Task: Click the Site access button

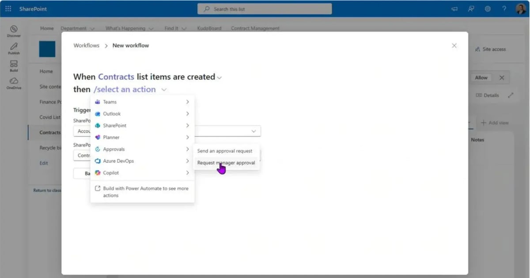Action: [x=490, y=50]
